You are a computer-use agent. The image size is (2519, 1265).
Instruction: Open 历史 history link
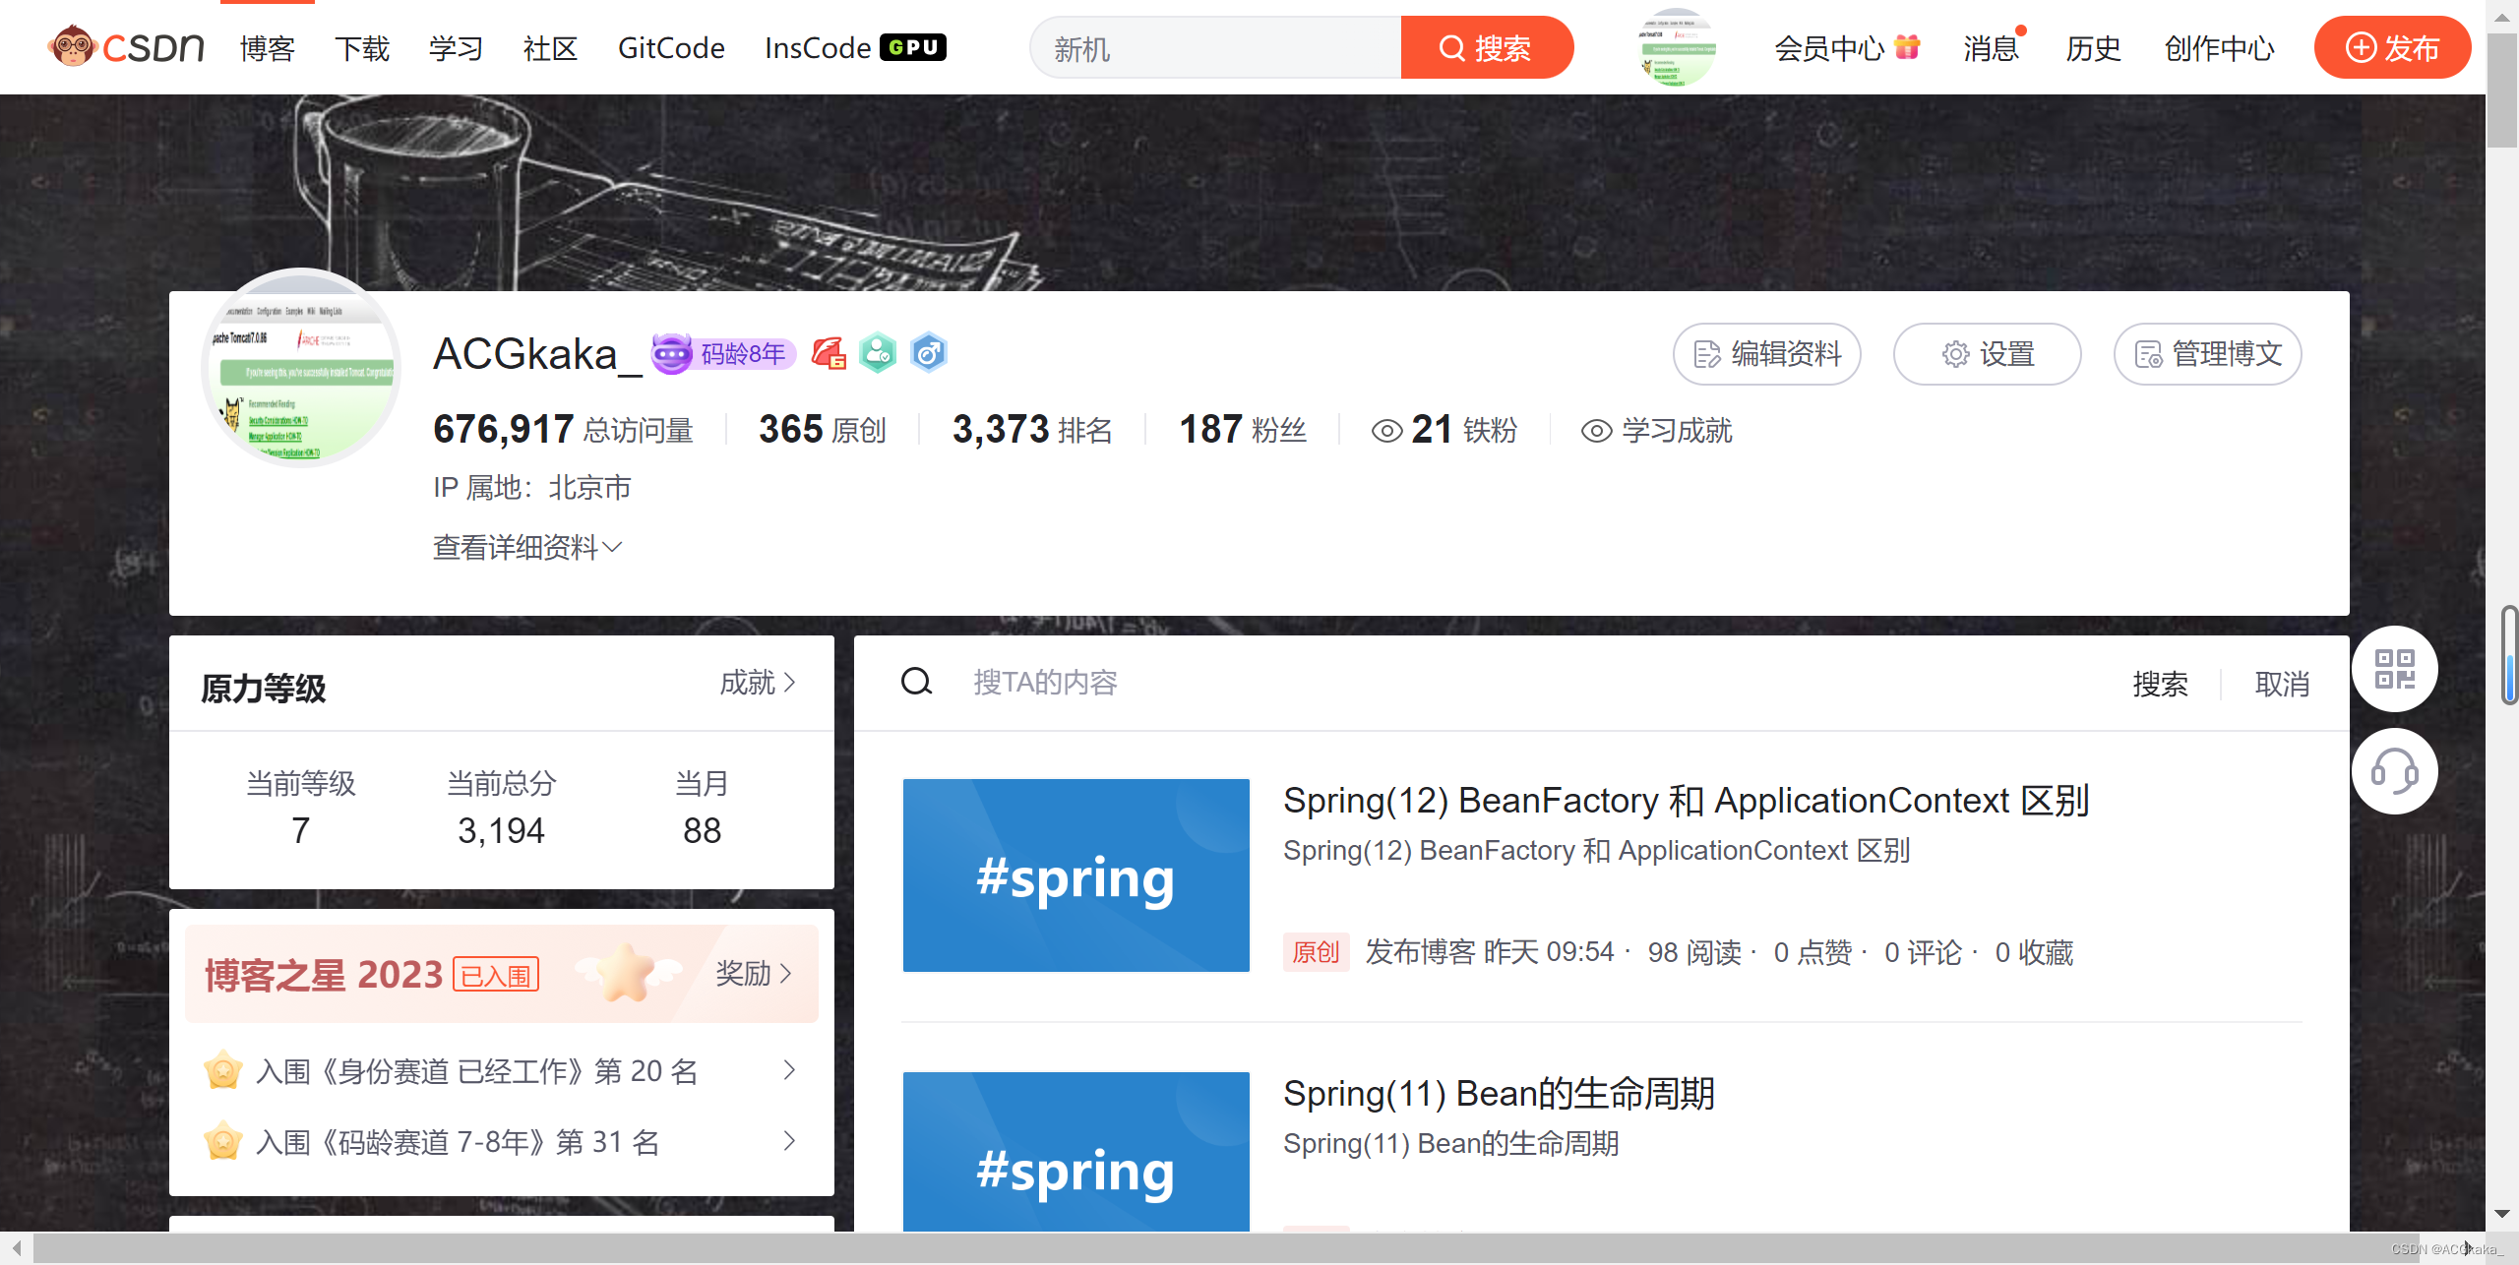point(2093,48)
